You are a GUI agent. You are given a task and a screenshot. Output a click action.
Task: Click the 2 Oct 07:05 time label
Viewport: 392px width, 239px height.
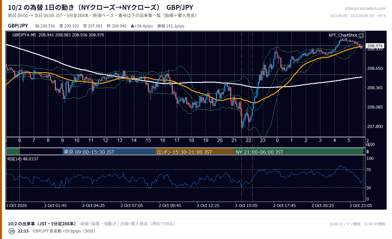132,205
